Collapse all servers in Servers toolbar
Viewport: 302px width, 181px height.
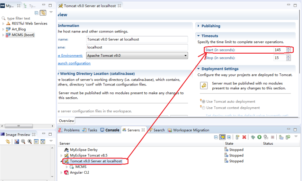pyautogui.click(x=216, y=137)
